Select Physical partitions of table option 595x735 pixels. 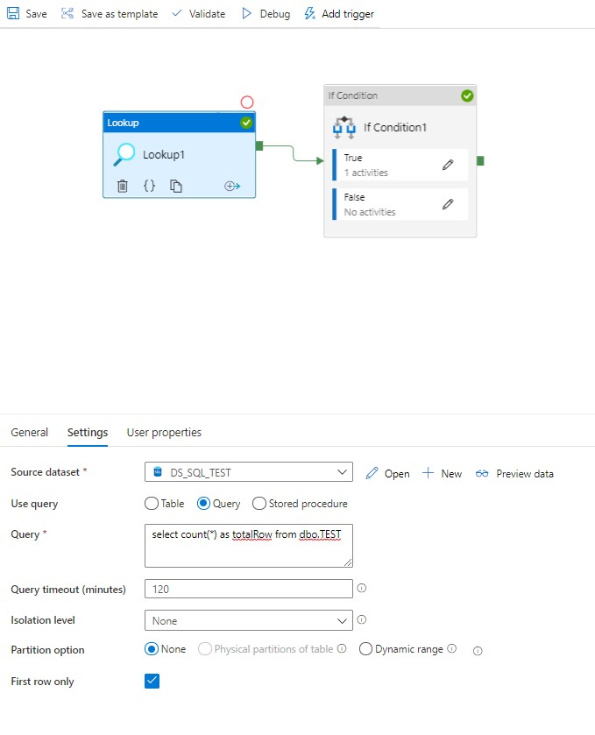[205, 649]
